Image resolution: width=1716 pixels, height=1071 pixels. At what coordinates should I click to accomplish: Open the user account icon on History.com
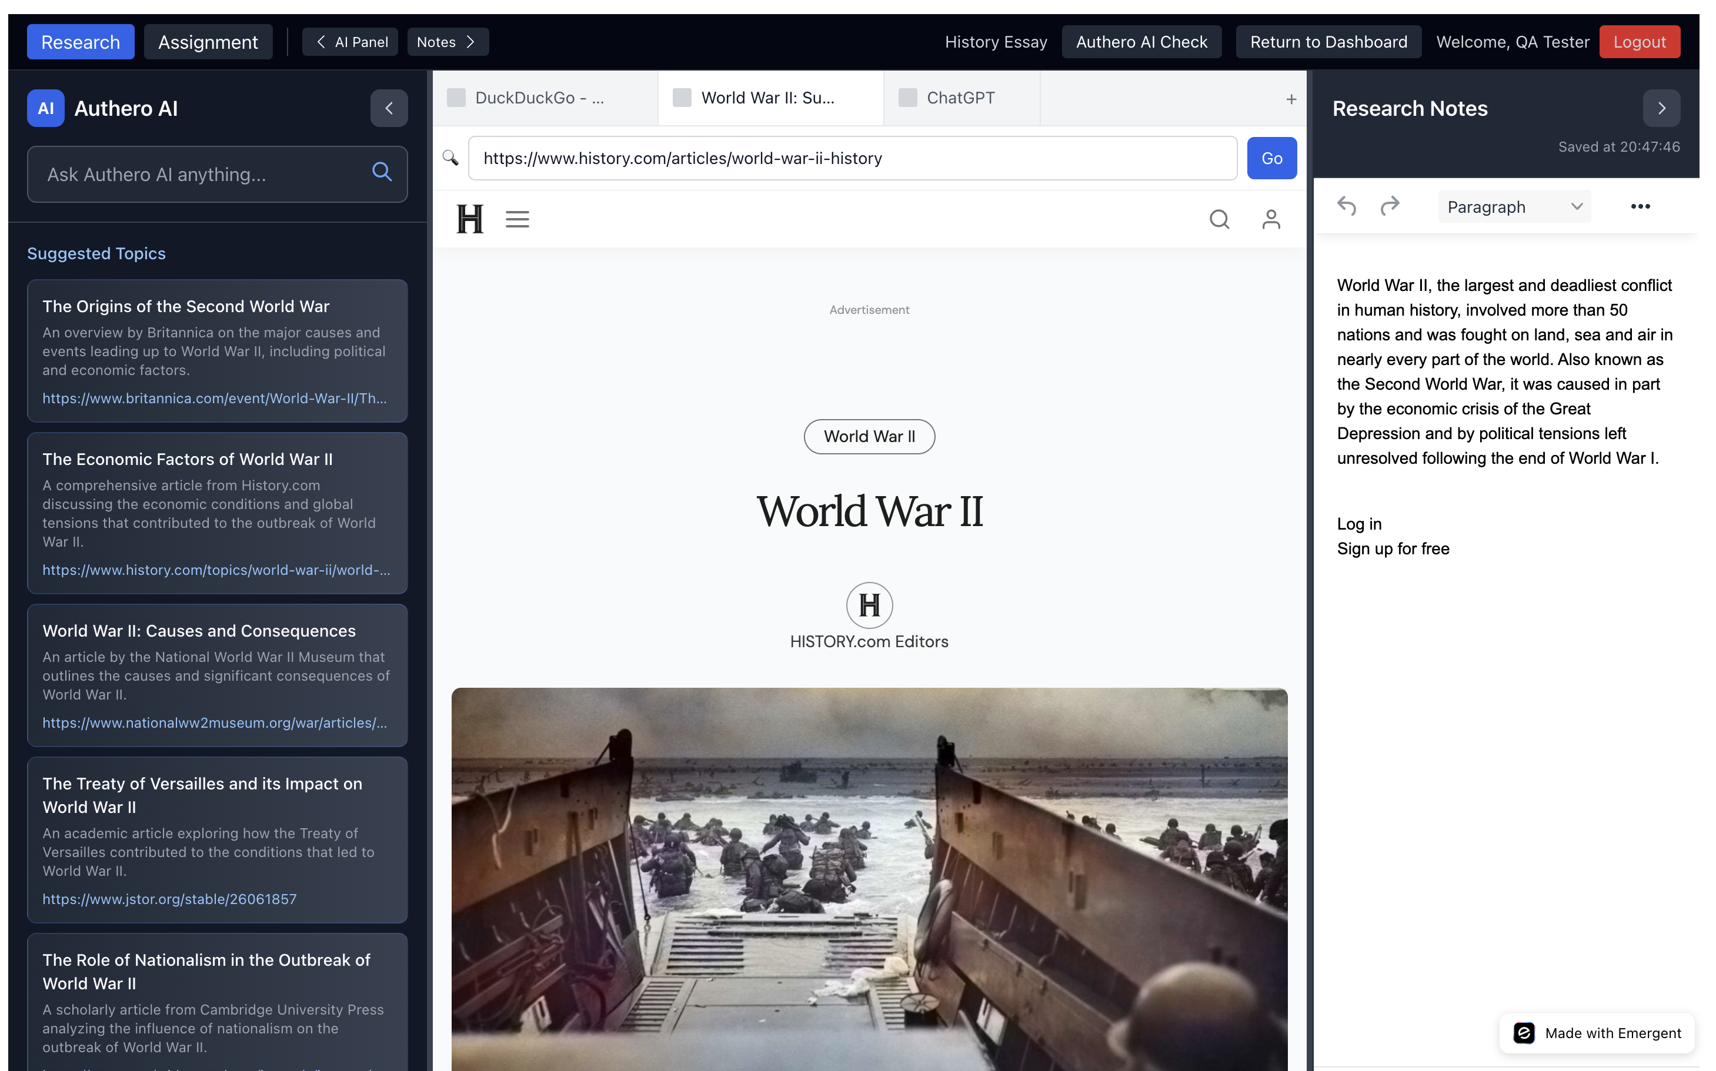click(x=1270, y=220)
